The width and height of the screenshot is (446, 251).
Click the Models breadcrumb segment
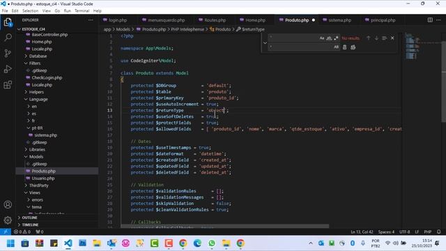[x=123, y=29]
